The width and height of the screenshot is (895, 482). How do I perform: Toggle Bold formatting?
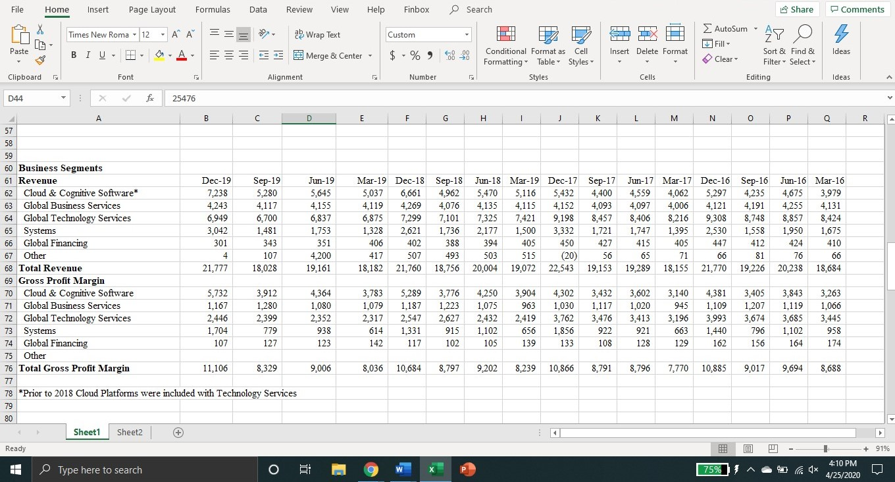(x=74, y=55)
